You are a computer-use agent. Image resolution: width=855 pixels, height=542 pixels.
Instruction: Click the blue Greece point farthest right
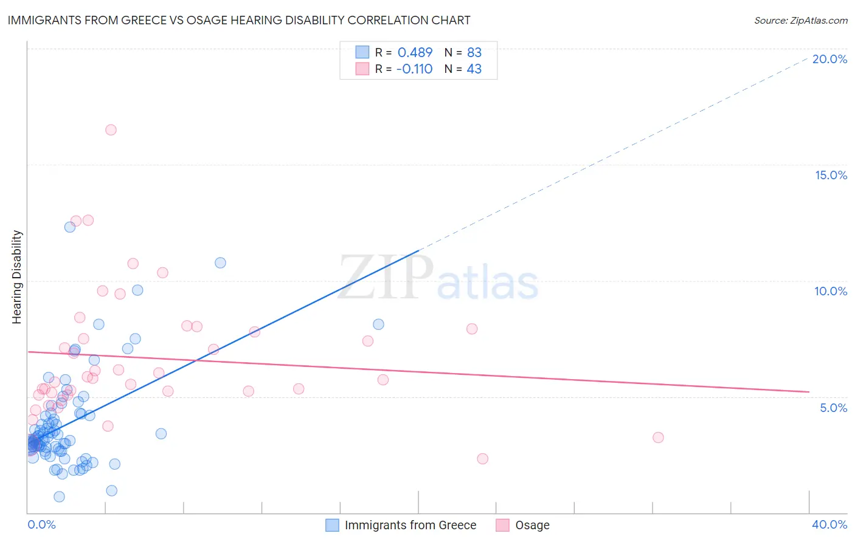coord(378,324)
